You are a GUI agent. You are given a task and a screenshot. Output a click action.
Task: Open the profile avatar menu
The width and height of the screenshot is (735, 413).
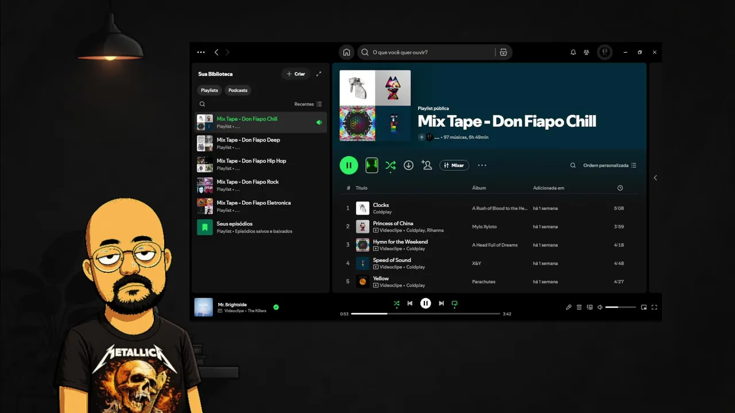605,52
